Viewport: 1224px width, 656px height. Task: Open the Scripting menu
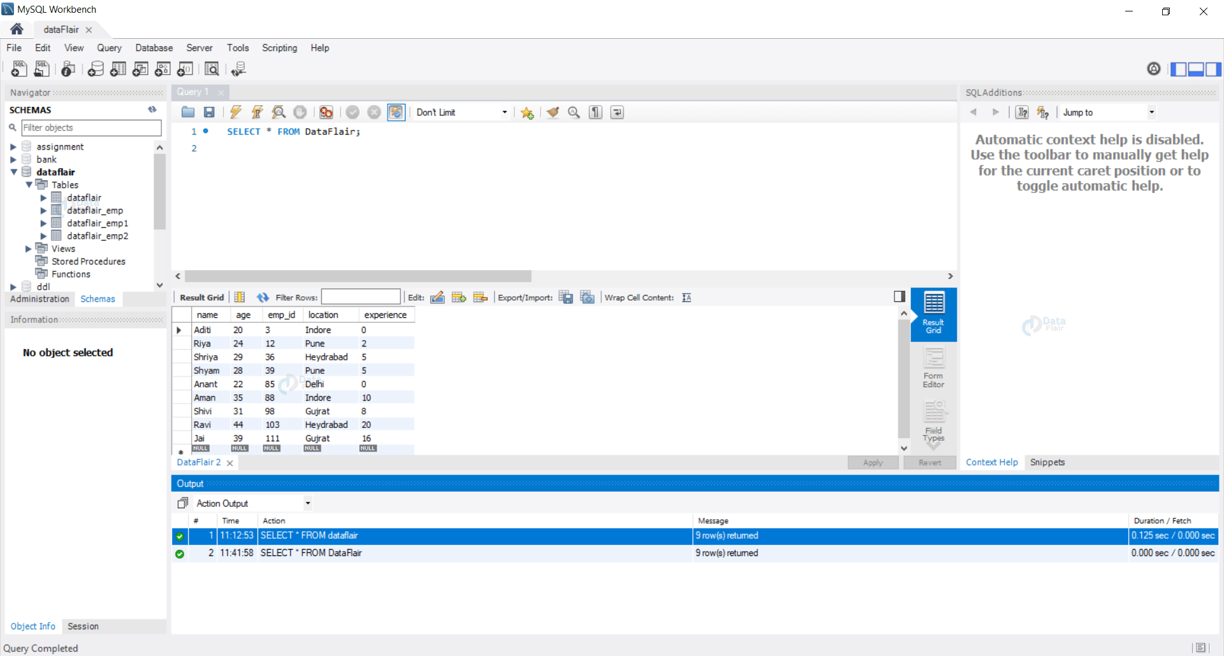coord(279,48)
